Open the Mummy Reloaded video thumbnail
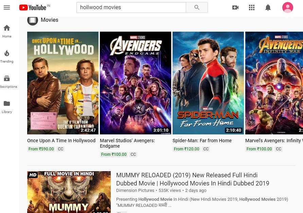 69,192
